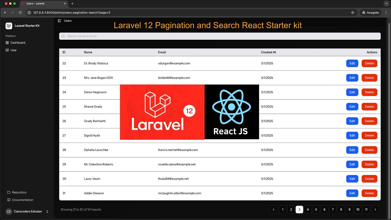
Task: Go to pagination page 9
Action: click(x=349, y=210)
